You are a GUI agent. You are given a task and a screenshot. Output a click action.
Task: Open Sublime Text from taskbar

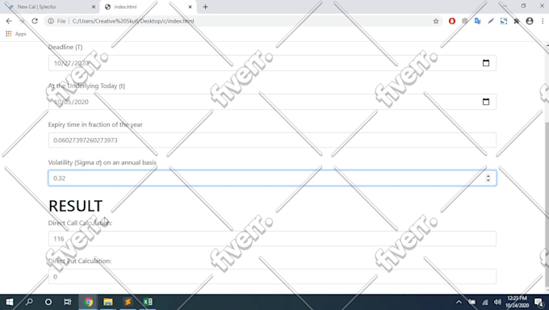(x=128, y=302)
